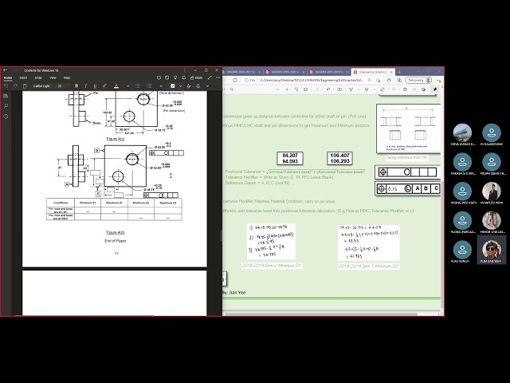Search within the PDF document
The image size is (510, 383).
(232, 89)
